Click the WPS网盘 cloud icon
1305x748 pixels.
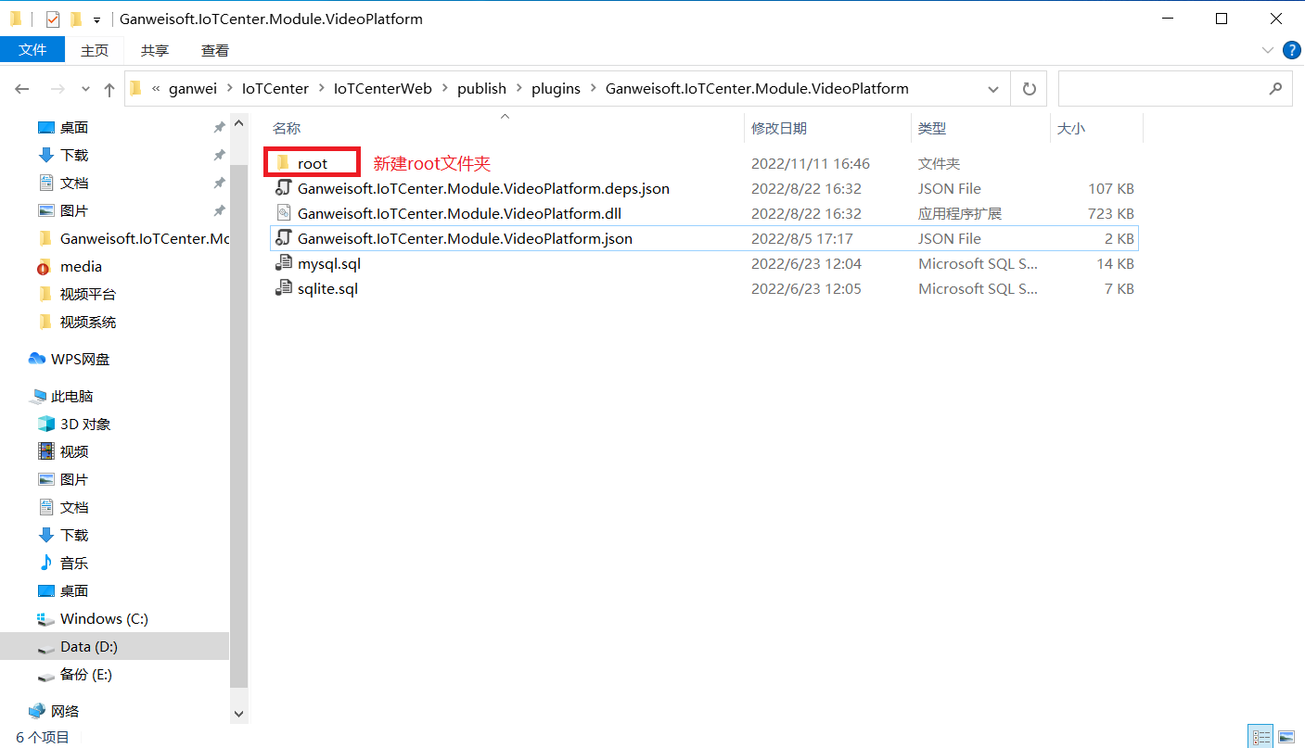[37, 359]
